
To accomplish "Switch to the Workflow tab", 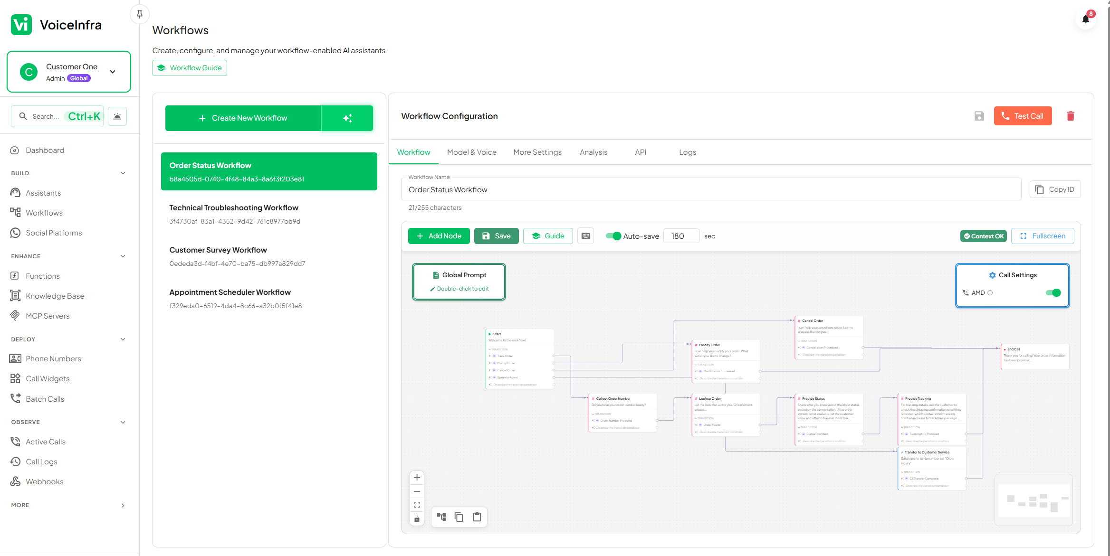I will pos(413,152).
